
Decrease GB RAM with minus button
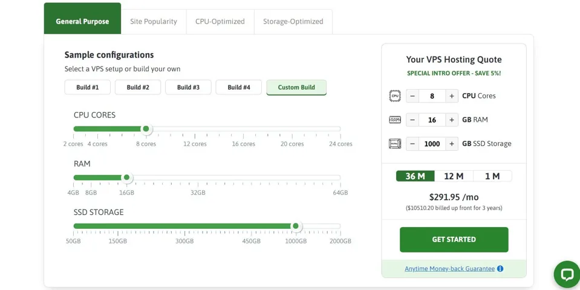coord(412,120)
